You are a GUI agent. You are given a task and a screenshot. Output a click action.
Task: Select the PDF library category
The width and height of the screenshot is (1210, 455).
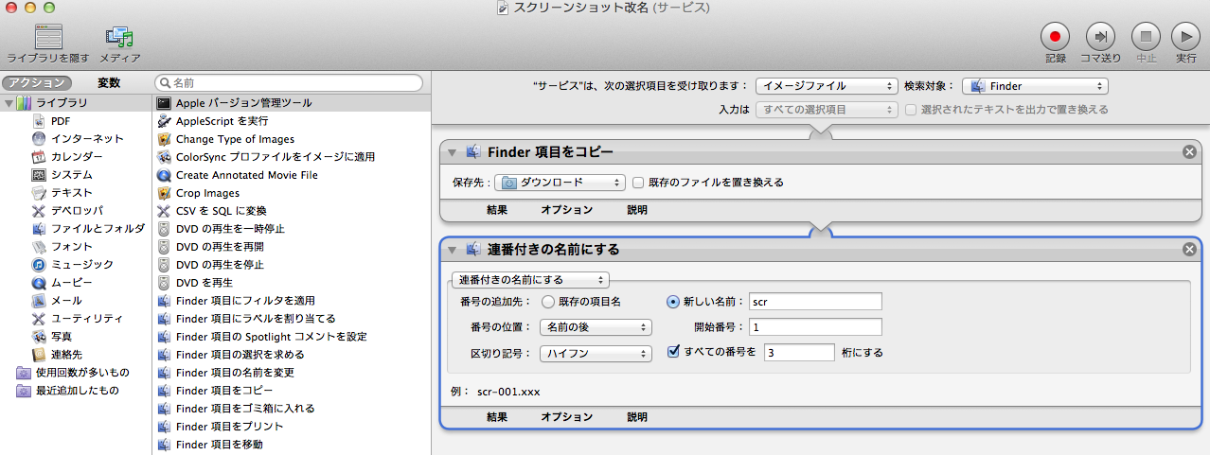(x=61, y=121)
